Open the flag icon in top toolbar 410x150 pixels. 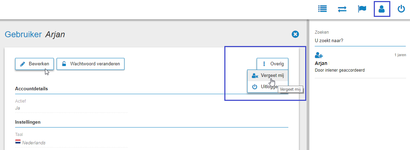[362, 9]
